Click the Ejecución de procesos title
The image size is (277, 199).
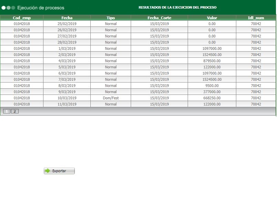point(41,8)
